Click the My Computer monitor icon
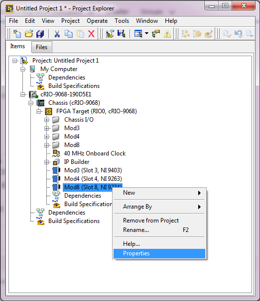This screenshot has height=301, width=260. pyautogui.click(x=32, y=69)
